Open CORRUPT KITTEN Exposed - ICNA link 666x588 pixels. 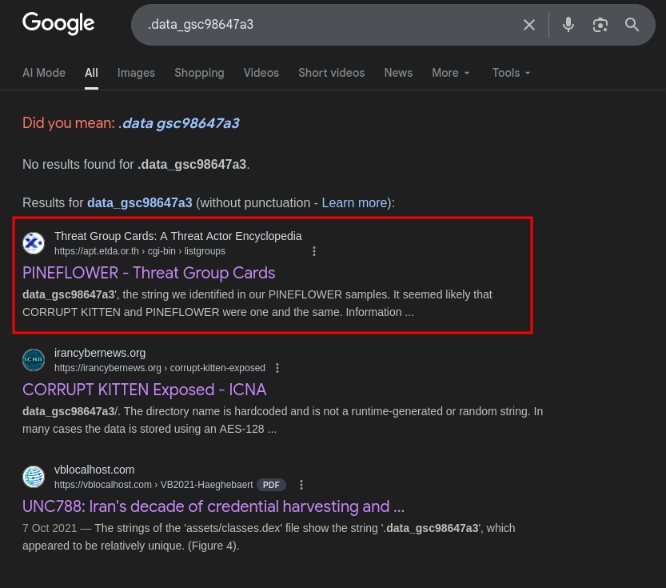pyautogui.click(x=144, y=390)
